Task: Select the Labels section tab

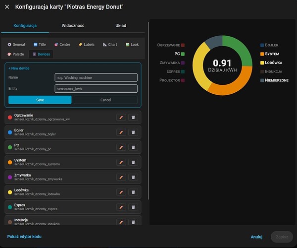Action: (x=87, y=45)
